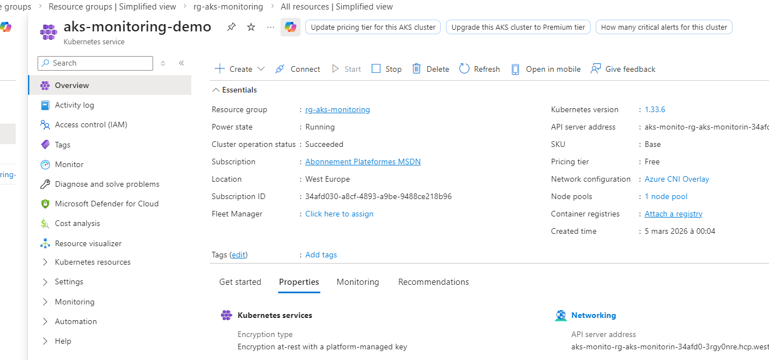Collapse the left navigation menu
Screen dimensions: 769x360
[x=181, y=63]
